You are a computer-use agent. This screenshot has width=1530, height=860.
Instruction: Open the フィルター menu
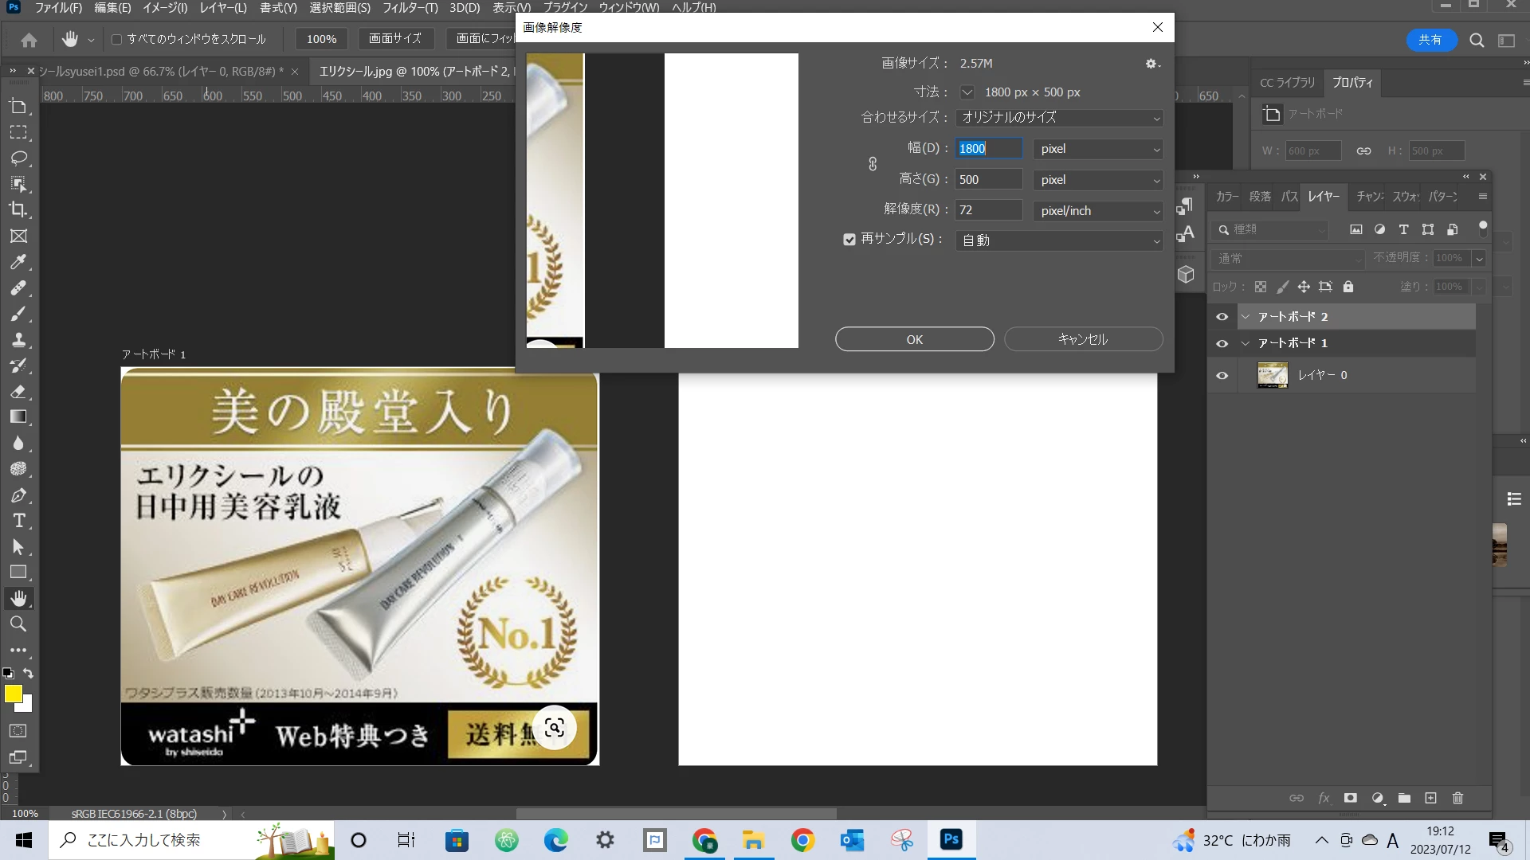pos(410,7)
